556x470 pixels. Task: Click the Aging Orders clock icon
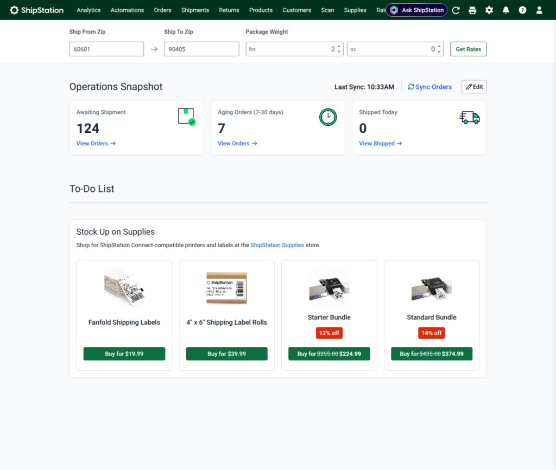328,117
